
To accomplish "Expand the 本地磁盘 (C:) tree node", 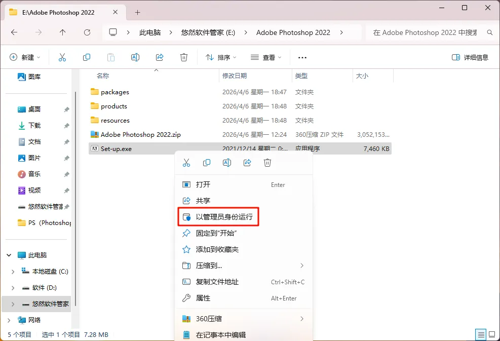I will point(13,272).
